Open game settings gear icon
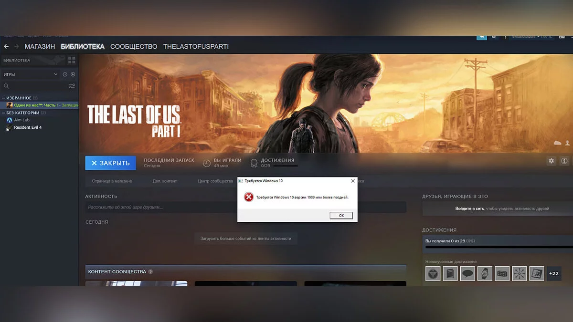 point(552,161)
